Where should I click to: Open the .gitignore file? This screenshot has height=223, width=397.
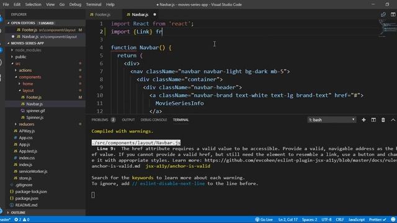coord(24,185)
